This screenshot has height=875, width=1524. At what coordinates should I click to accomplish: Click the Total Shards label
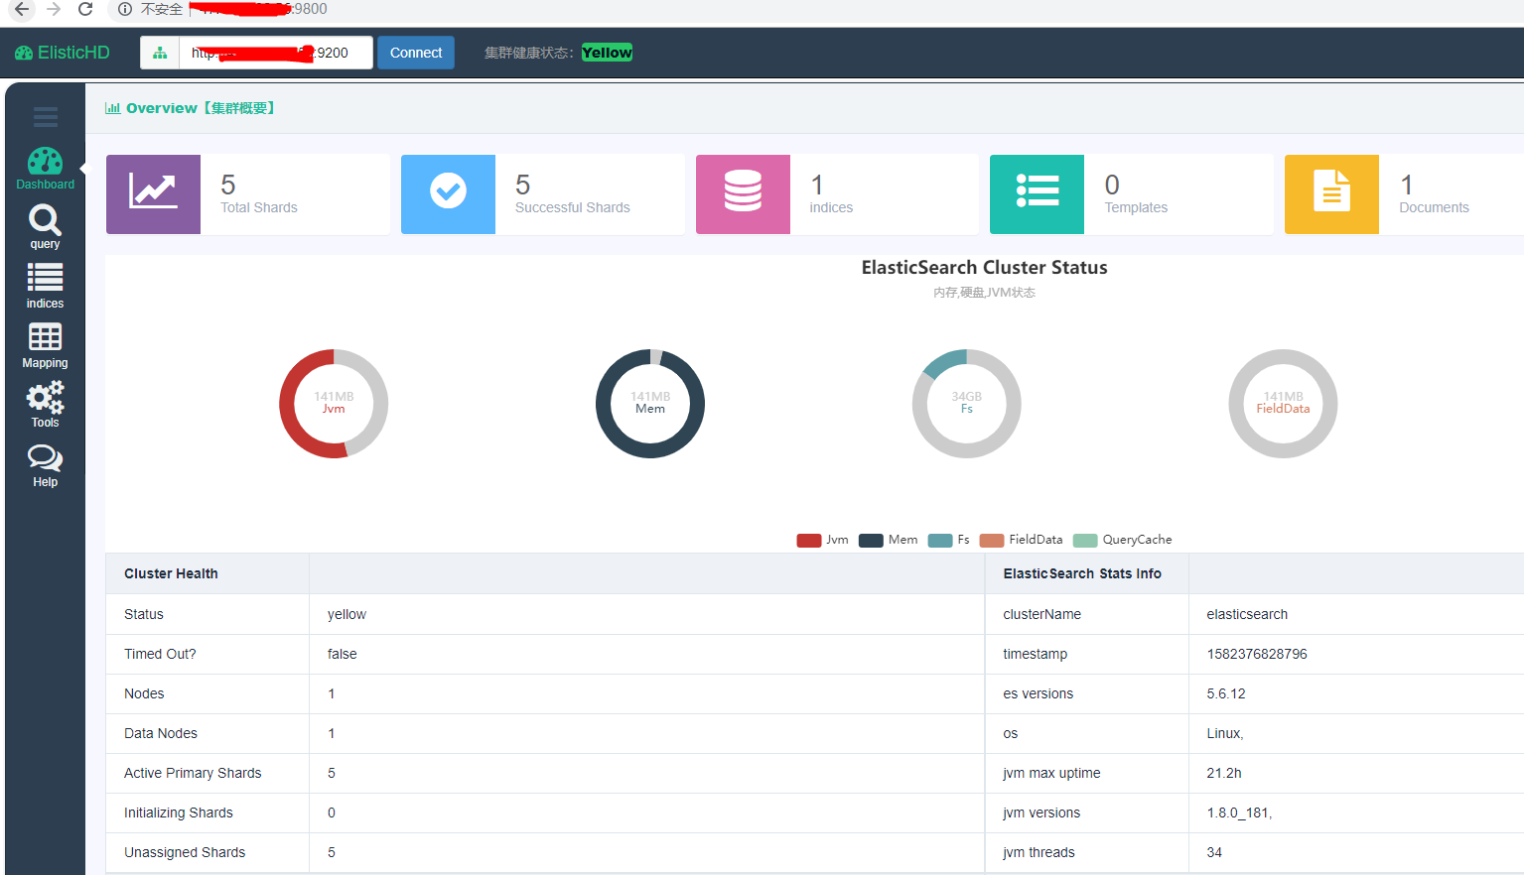[x=259, y=207]
